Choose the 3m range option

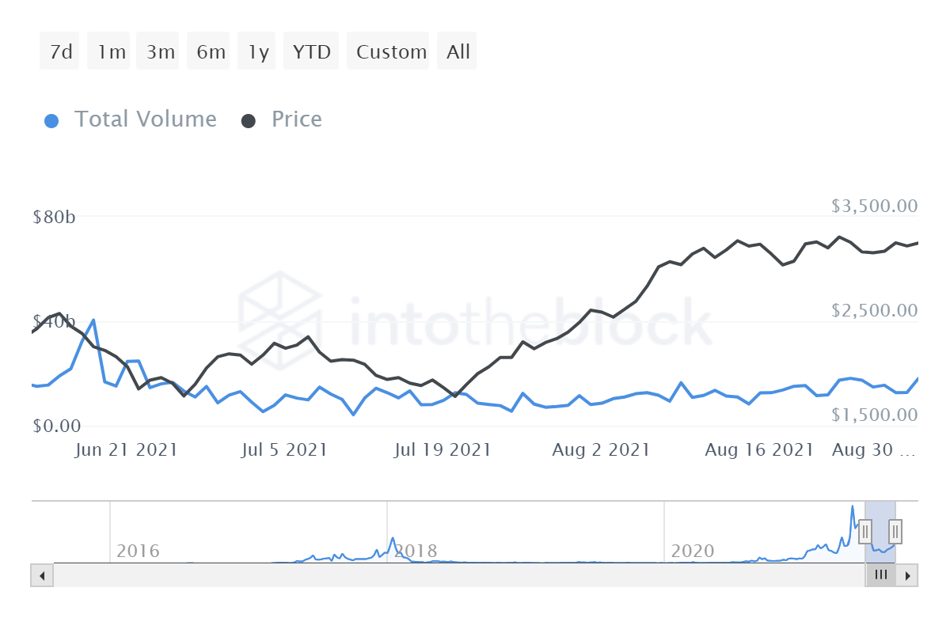click(161, 51)
